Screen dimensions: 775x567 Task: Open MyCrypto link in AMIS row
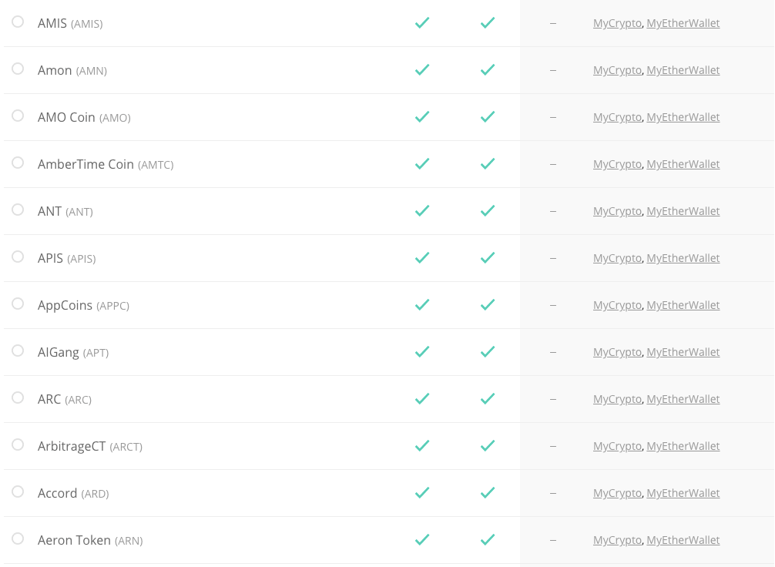[617, 23]
